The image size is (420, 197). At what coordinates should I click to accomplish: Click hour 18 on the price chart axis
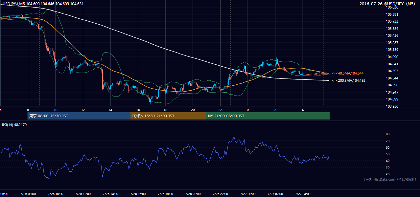[165, 110]
